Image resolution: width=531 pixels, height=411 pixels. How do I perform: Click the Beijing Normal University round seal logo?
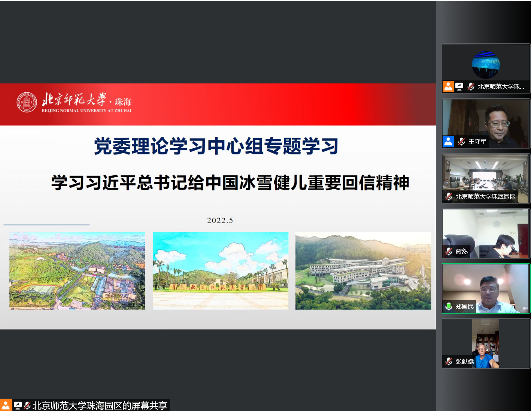(x=27, y=102)
